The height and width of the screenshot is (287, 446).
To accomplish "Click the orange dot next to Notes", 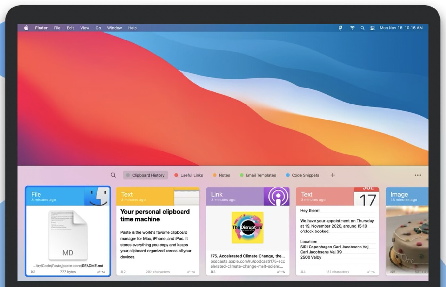I will pyautogui.click(x=215, y=175).
